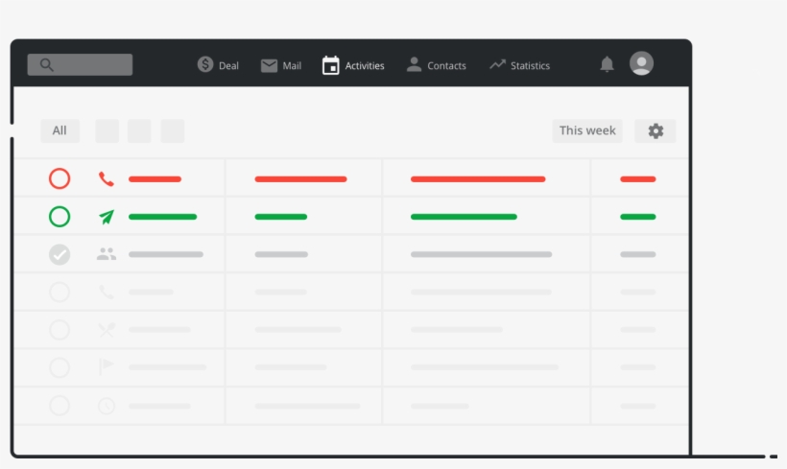Click the Activities calendar icon
Viewport: 787px width, 469px height.
click(x=331, y=65)
